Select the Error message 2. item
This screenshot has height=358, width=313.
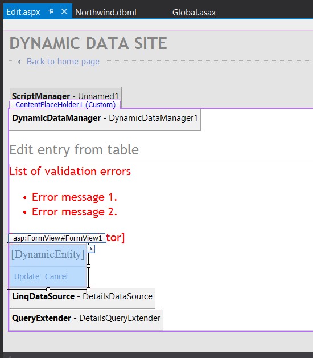coord(75,212)
